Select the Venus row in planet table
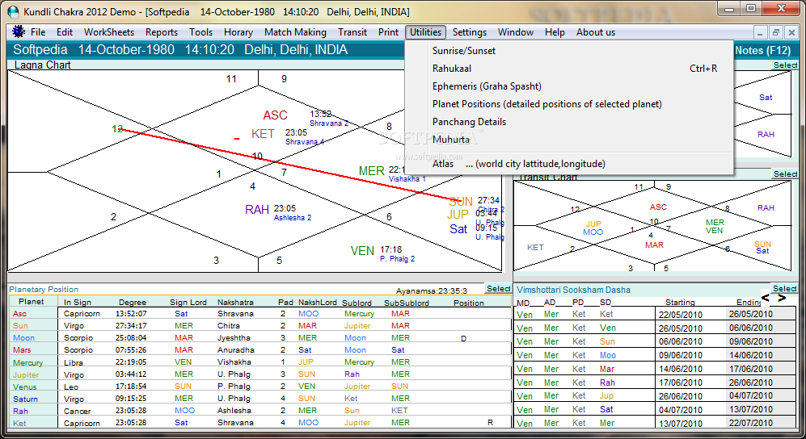 click(260, 387)
